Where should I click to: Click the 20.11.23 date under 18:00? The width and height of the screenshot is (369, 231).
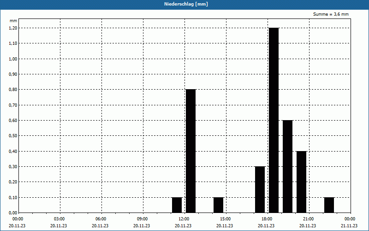point(266,226)
